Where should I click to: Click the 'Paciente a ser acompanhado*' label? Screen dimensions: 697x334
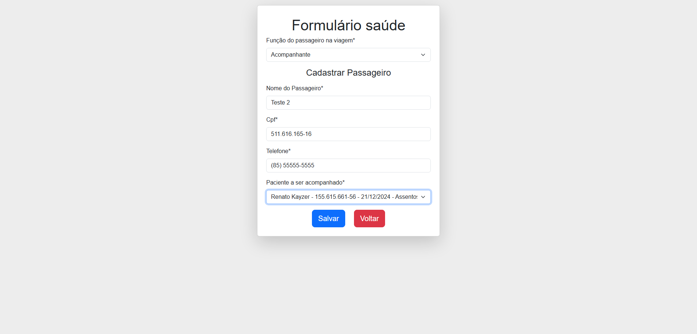pos(305,182)
